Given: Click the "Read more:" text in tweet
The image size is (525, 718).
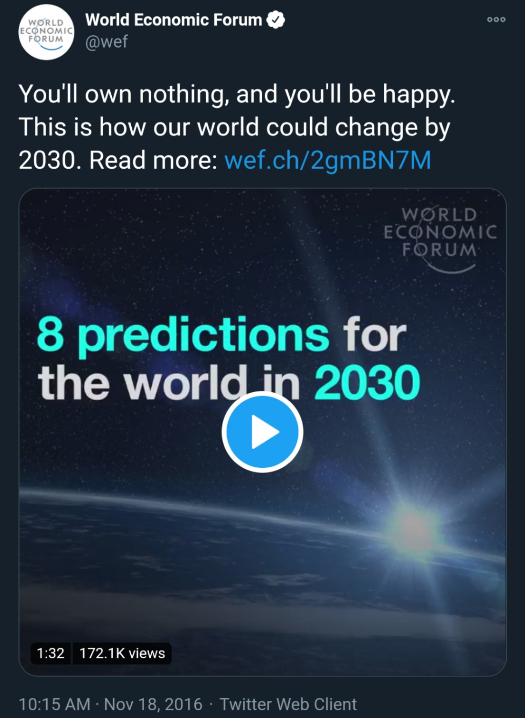Looking at the screenshot, I should [153, 160].
